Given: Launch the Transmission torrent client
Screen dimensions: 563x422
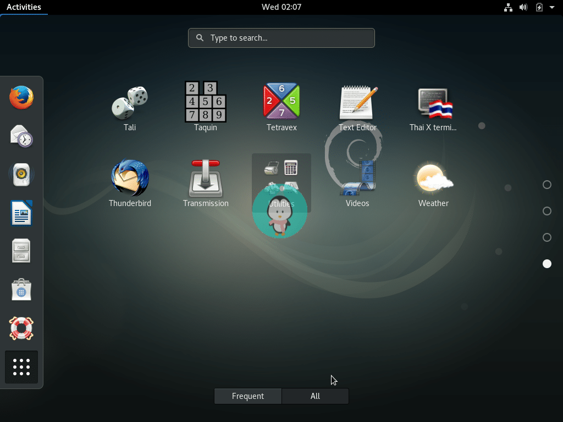Looking at the screenshot, I should click(206, 177).
